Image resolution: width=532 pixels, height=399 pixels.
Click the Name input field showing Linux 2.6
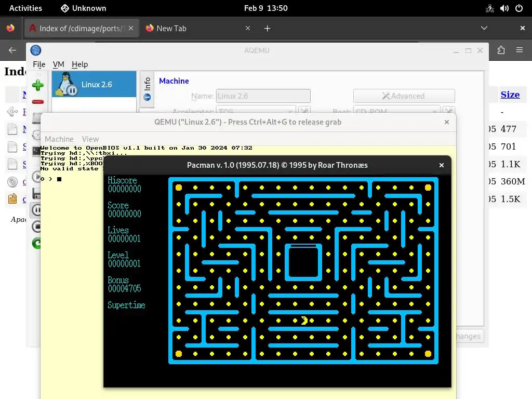point(263,96)
